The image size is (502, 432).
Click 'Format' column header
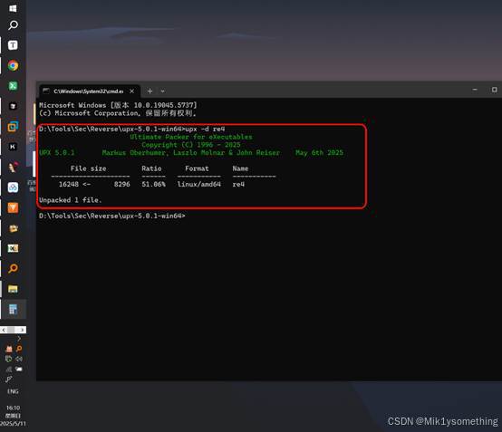pos(197,168)
